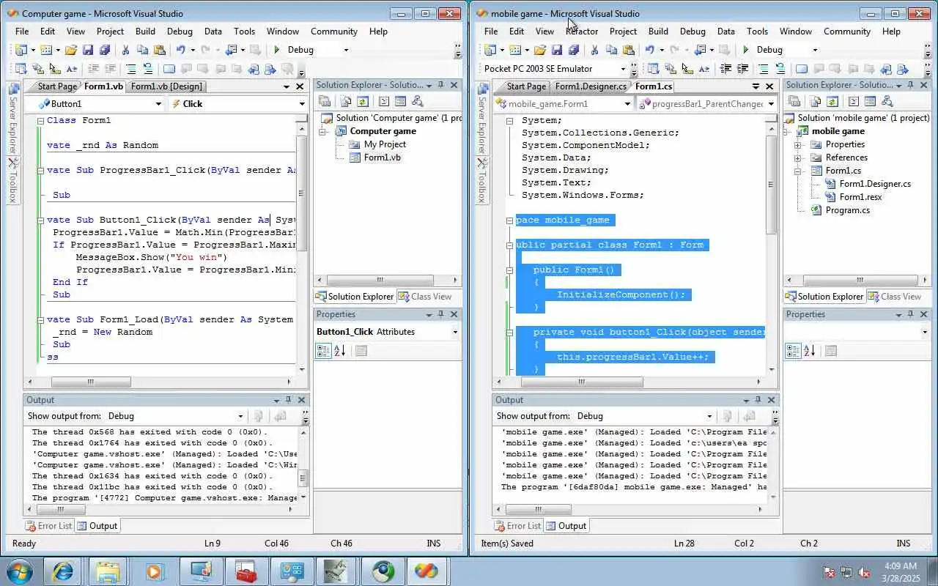Image resolution: width=938 pixels, height=586 pixels.
Task: Click Toggle bookmark icon in Computer game toolbar
Action: click(169, 69)
